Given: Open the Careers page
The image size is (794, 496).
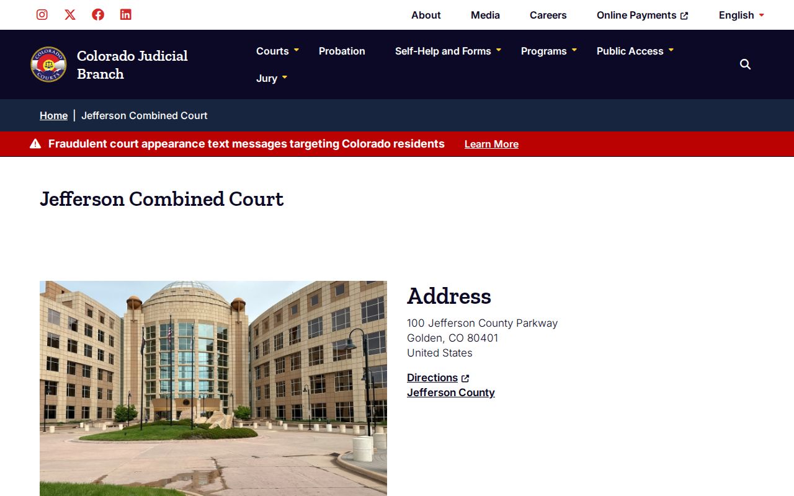Looking at the screenshot, I should (548, 15).
